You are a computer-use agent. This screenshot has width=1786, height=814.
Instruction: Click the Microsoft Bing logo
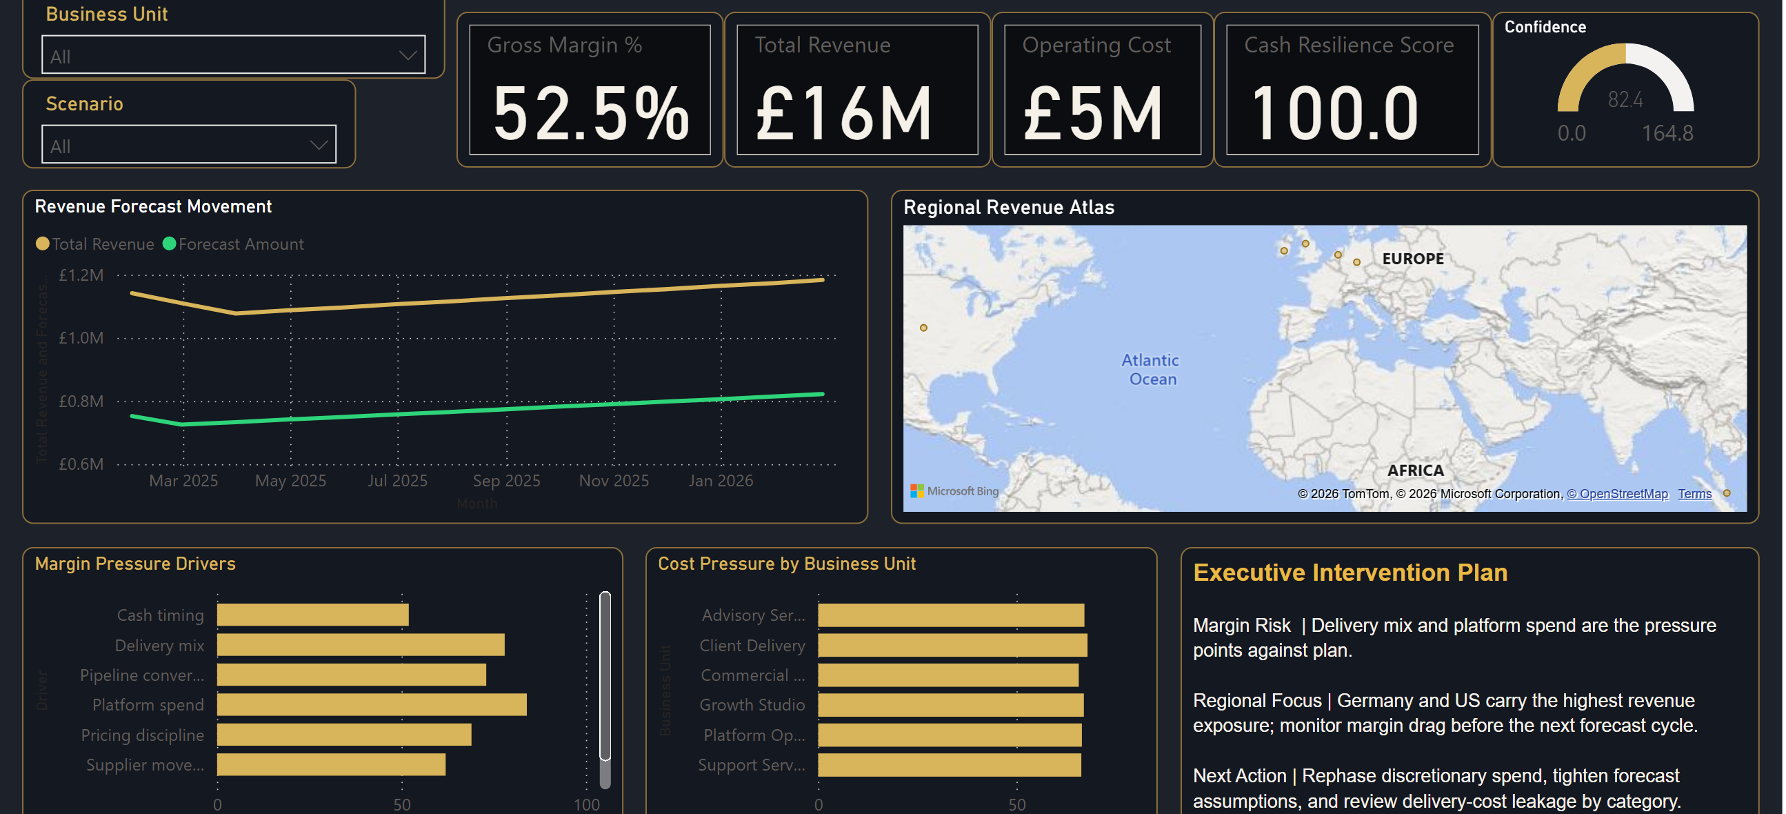coord(954,491)
